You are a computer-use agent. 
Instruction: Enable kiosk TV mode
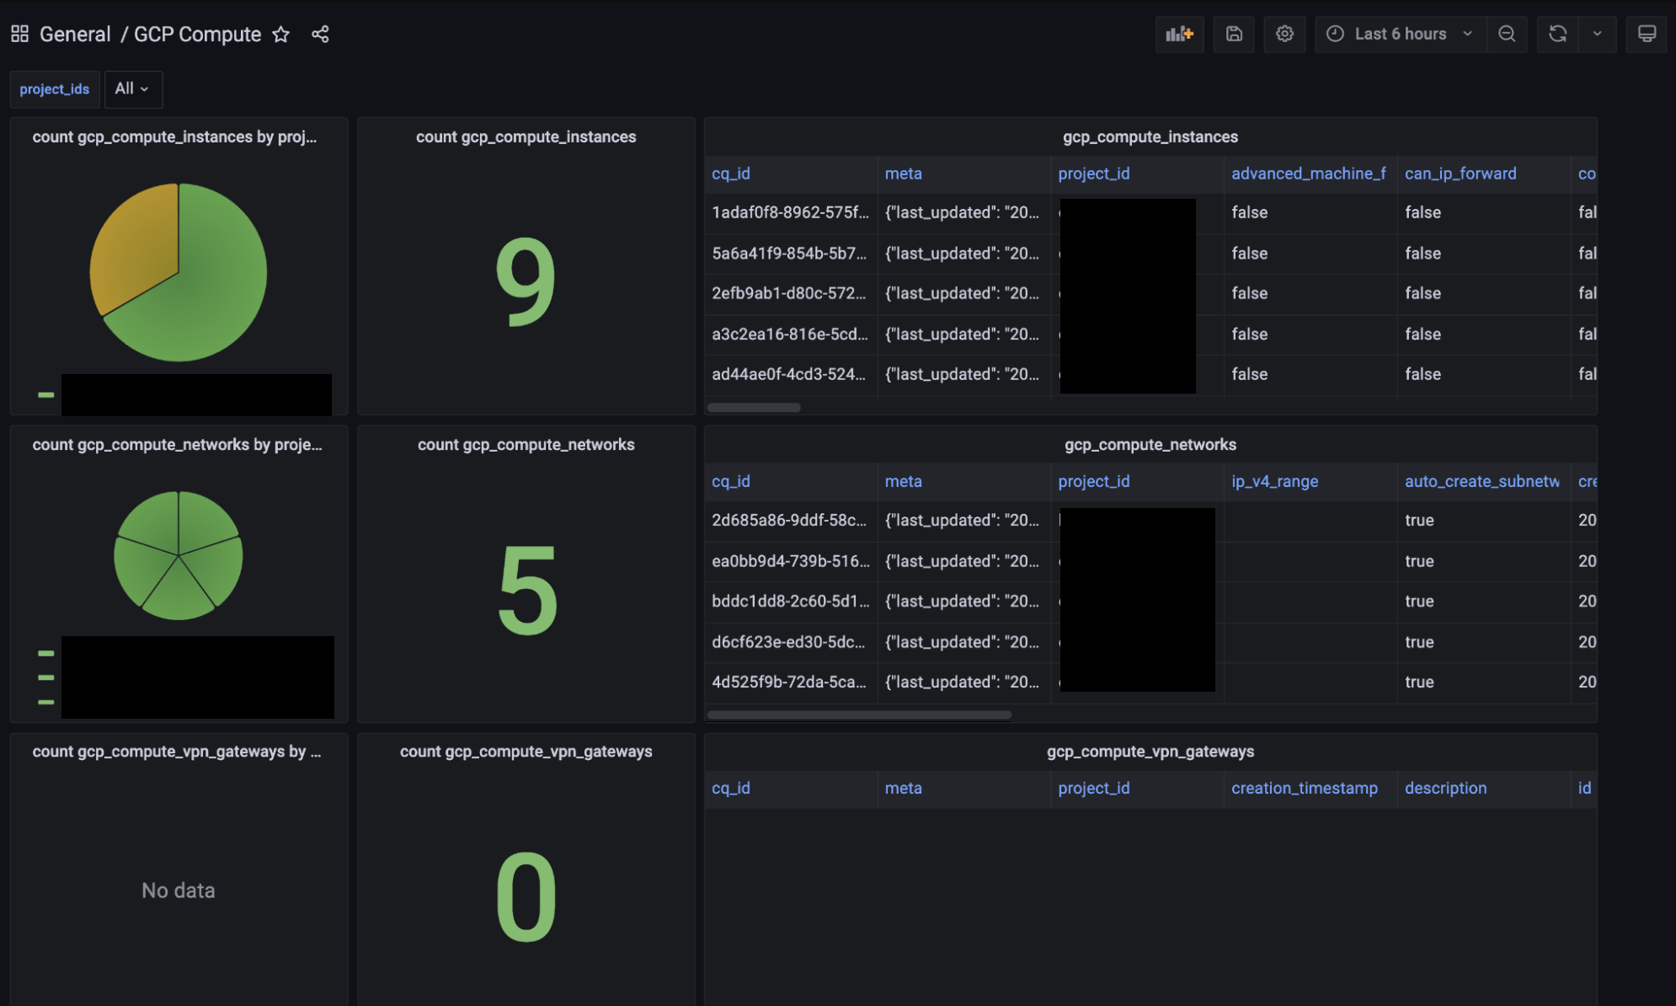pos(1647,34)
